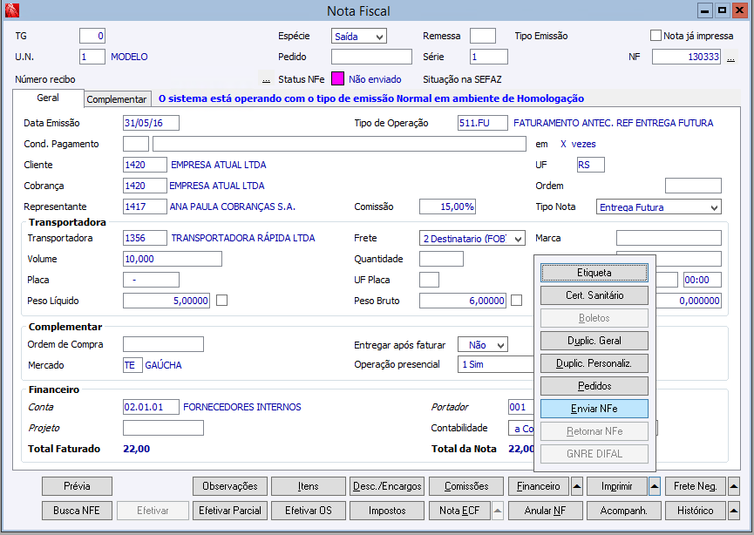
Task: Click the ellipsis lookup next to NF number
Action: [730, 58]
